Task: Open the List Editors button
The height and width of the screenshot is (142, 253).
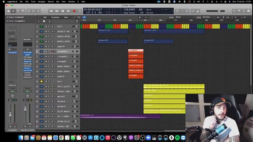Action: pos(234,11)
